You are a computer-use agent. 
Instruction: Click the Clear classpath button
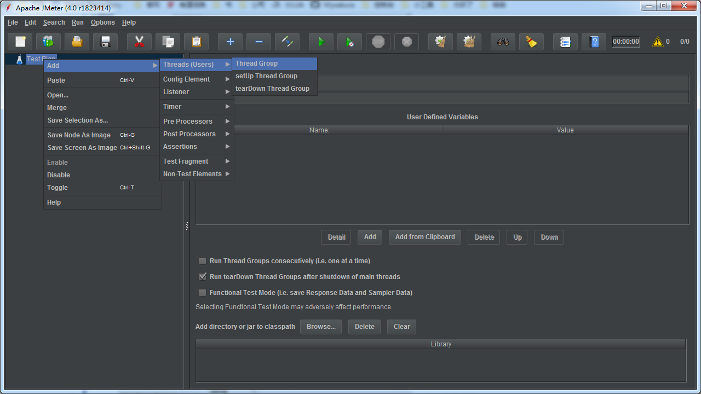(x=401, y=327)
